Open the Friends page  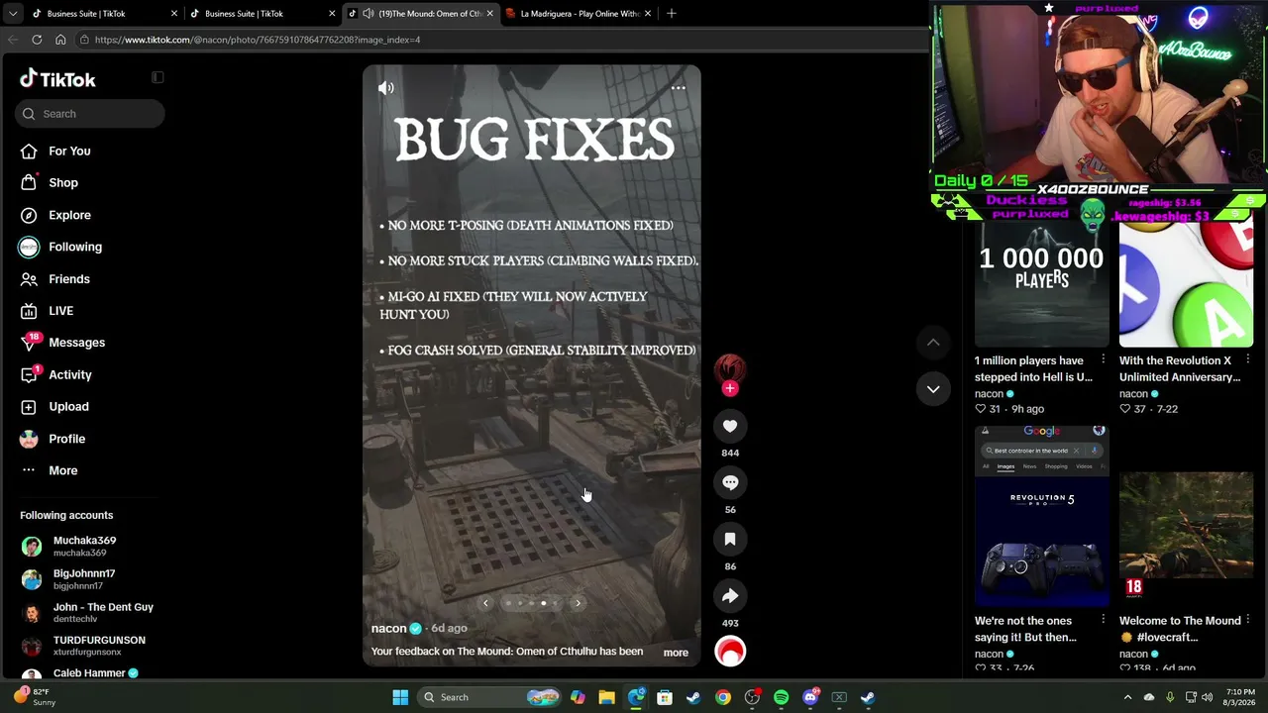click(69, 279)
